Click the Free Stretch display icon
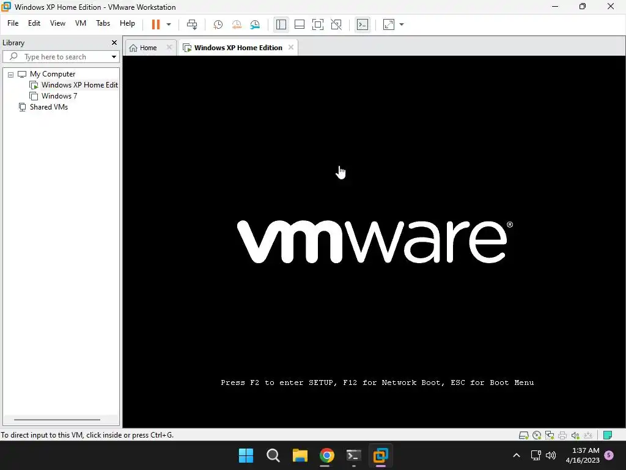 click(389, 24)
